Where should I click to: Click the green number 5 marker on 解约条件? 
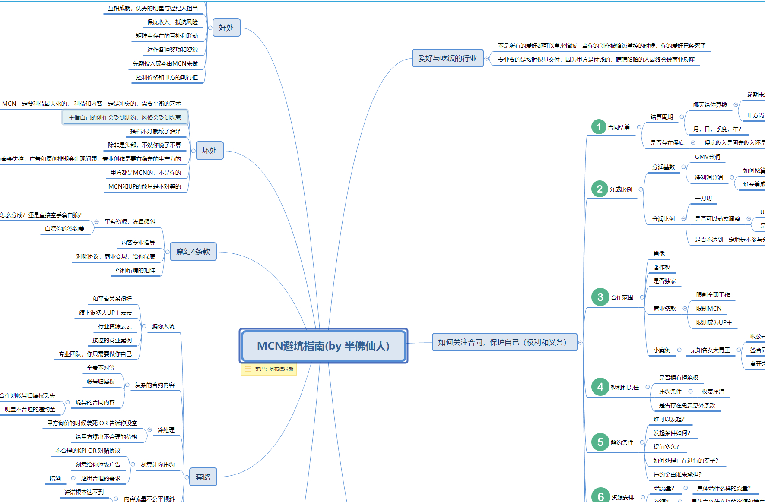[600, 442]
